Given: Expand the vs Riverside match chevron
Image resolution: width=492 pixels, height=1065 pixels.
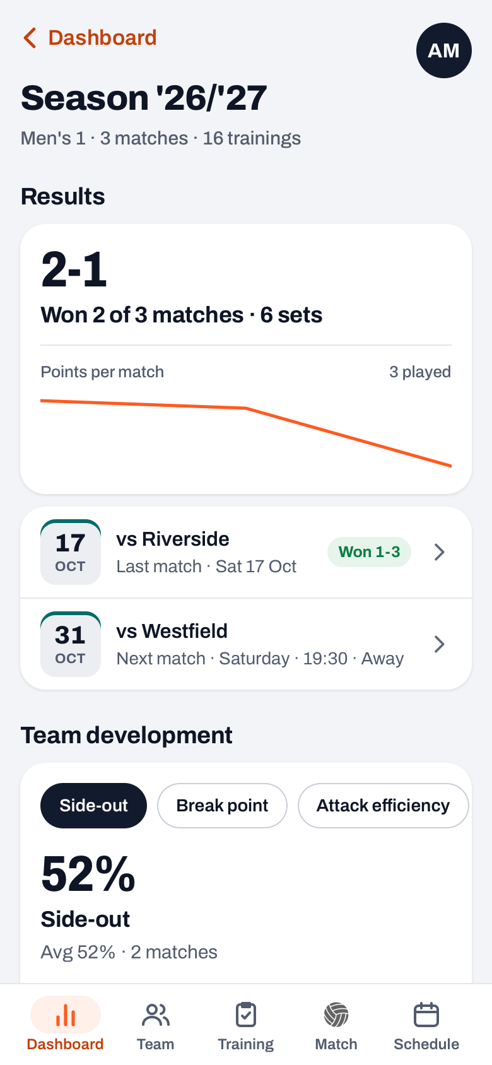Looking at the screenshot, I should (440, 552).
